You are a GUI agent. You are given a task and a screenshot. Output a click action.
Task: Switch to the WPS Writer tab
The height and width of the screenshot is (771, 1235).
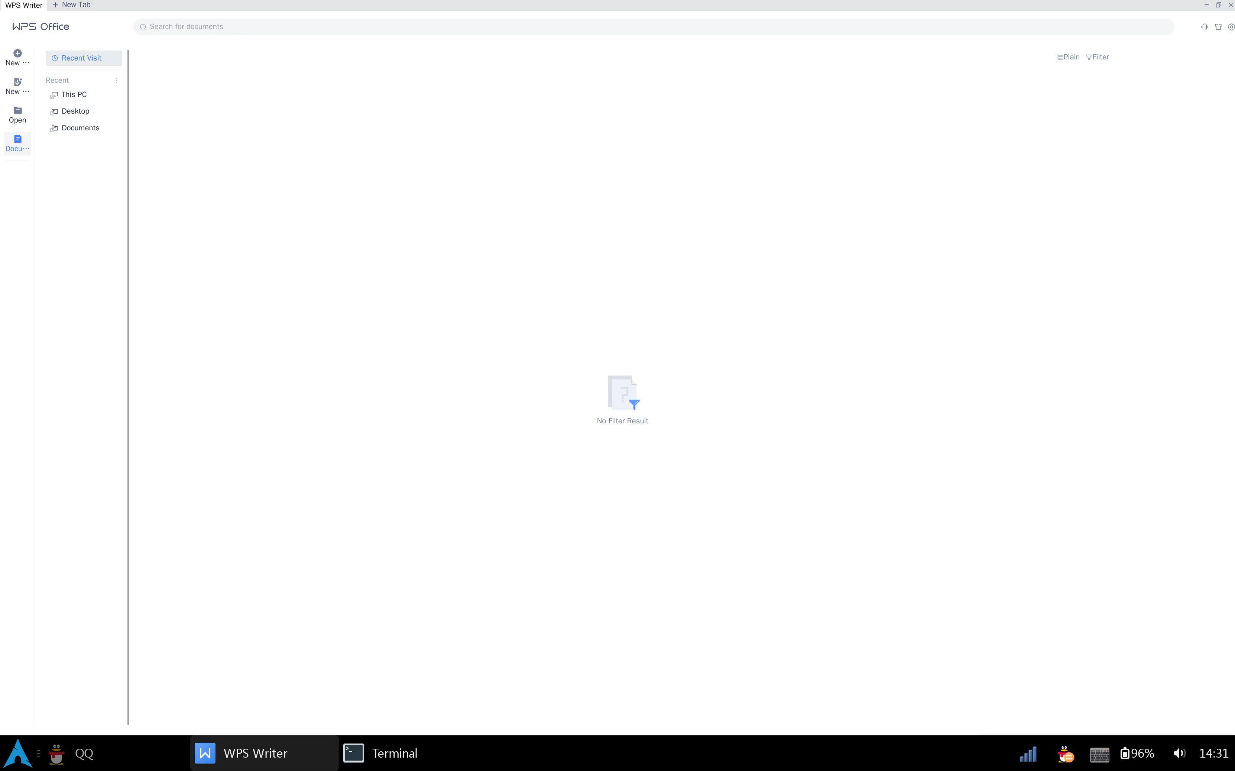(x=23, y=5)
